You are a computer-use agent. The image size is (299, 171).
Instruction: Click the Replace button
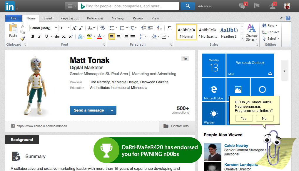[270, 32]
